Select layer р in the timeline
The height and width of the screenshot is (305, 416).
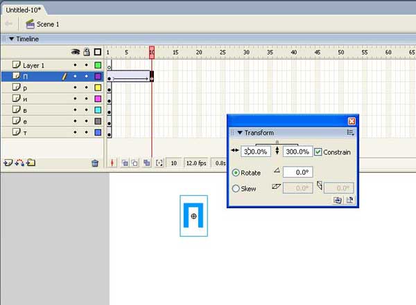point(42,88)
